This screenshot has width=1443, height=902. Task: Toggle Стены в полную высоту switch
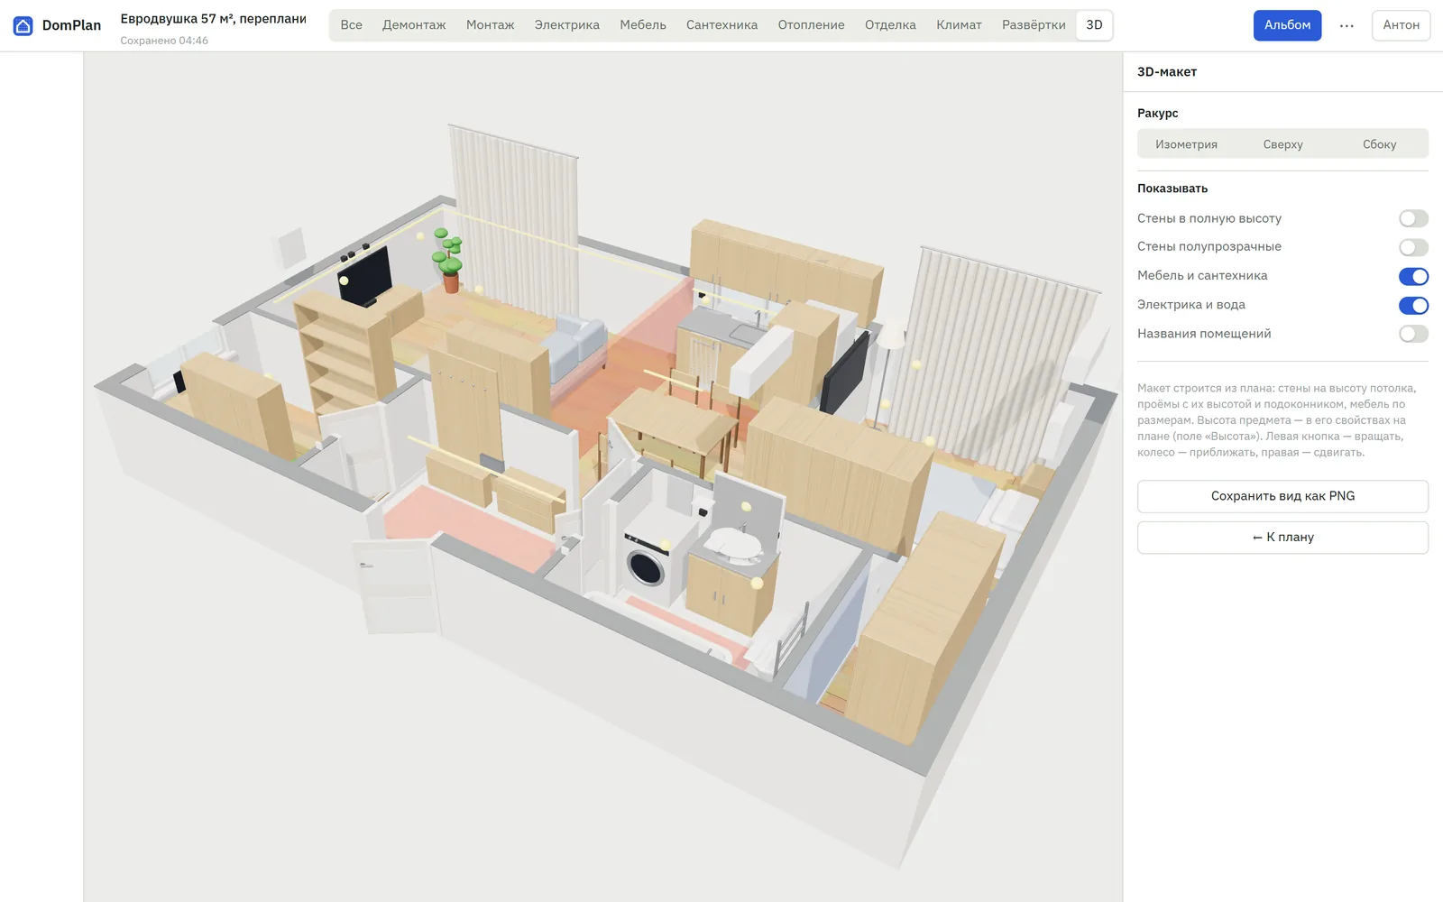pyautogui.click(x=1413, y=218)
